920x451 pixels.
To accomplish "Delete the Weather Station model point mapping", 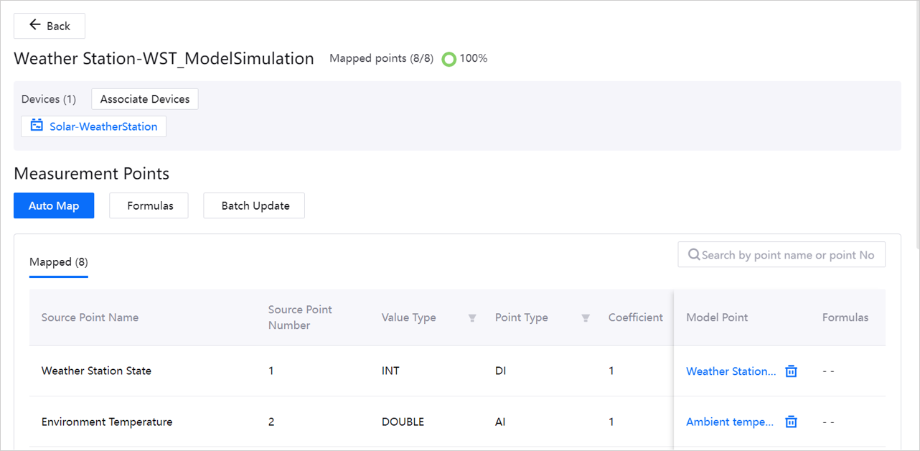I will click(x=791, y=371).
